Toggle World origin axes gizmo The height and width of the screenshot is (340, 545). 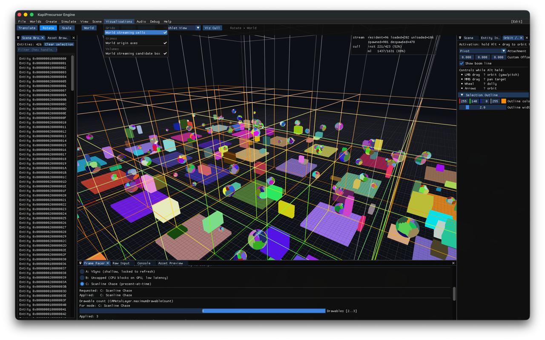point(136,43)
